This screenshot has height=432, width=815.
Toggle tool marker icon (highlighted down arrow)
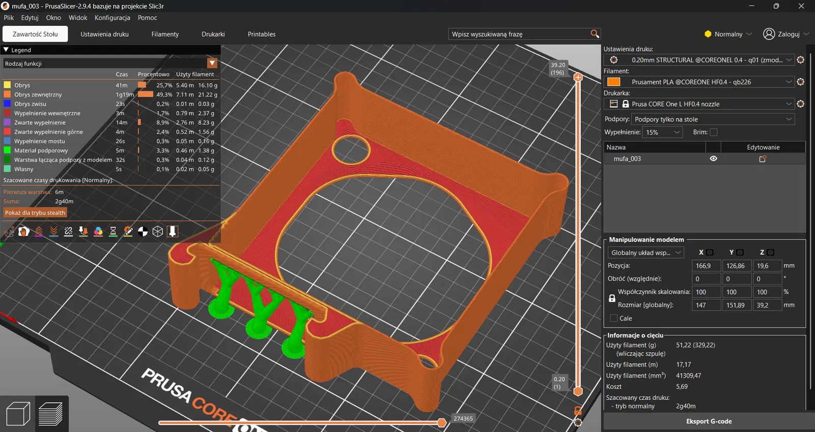[173, 232]
